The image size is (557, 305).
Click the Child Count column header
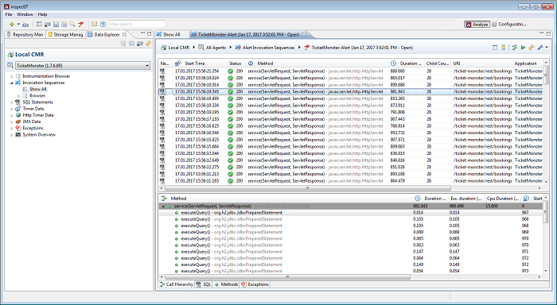(x=438, y=64)
